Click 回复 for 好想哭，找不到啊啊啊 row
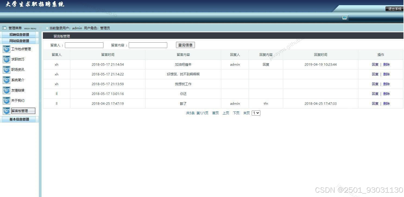This screenshot has height=197, width=404. (x=375, y=74)
